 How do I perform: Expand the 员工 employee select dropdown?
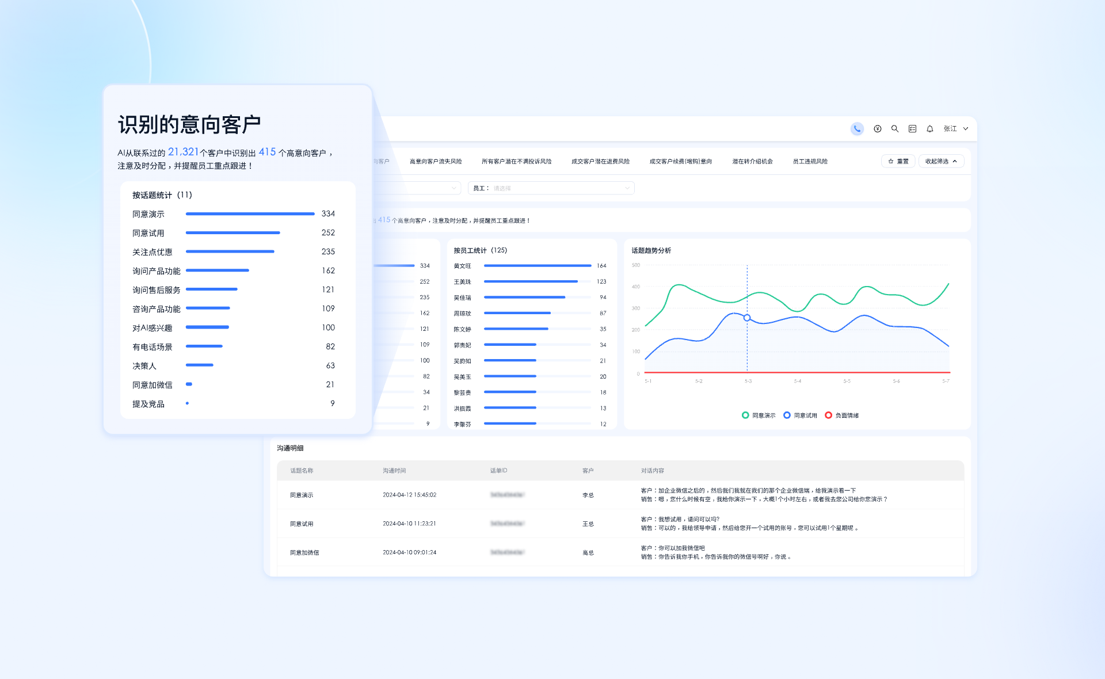[551, 188]
